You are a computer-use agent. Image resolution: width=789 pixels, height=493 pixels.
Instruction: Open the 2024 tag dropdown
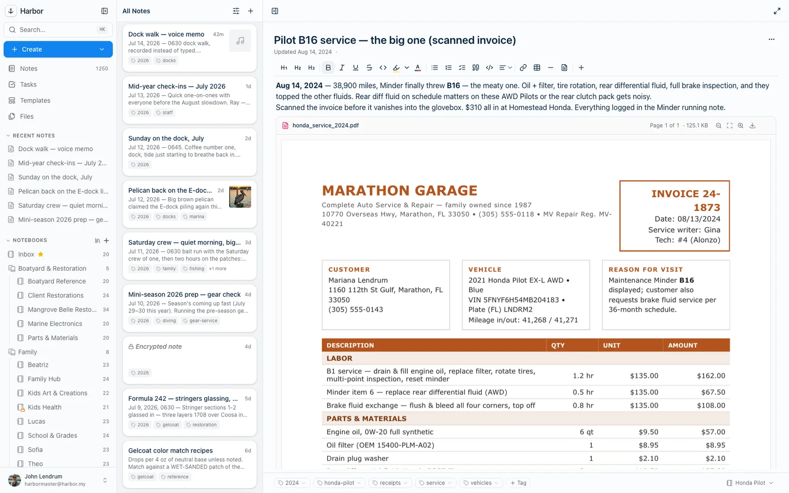click(292, 483)
